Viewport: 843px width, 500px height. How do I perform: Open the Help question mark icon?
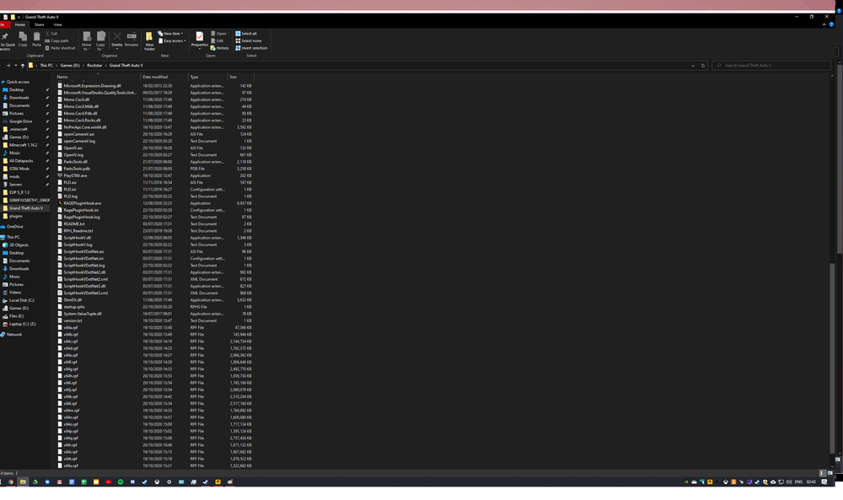pyautogui.click(x=831, y=24)
